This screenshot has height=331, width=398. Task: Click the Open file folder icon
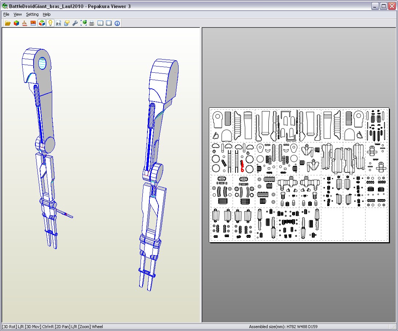(7, 23)
